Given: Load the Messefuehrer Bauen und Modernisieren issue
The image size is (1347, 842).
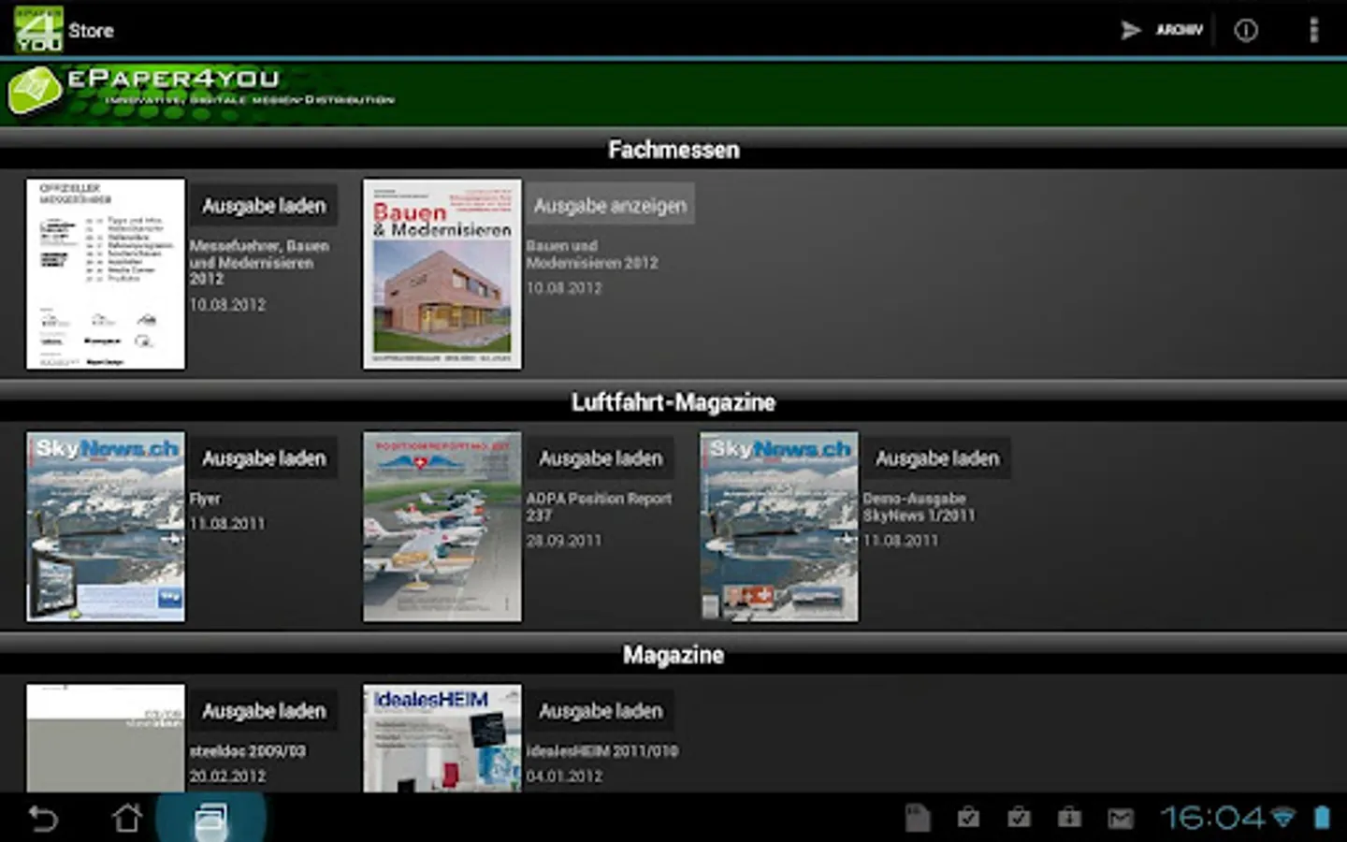Looking at the screenshot, I should pos(264,206).
